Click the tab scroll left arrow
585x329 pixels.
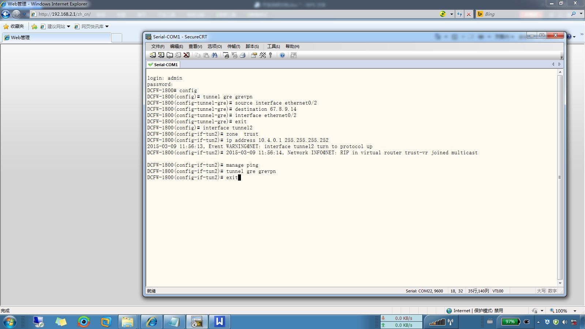(x=553, y=64)
